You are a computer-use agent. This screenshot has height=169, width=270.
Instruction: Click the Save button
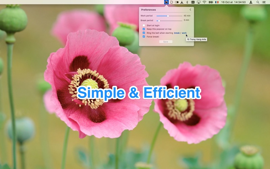166,42
